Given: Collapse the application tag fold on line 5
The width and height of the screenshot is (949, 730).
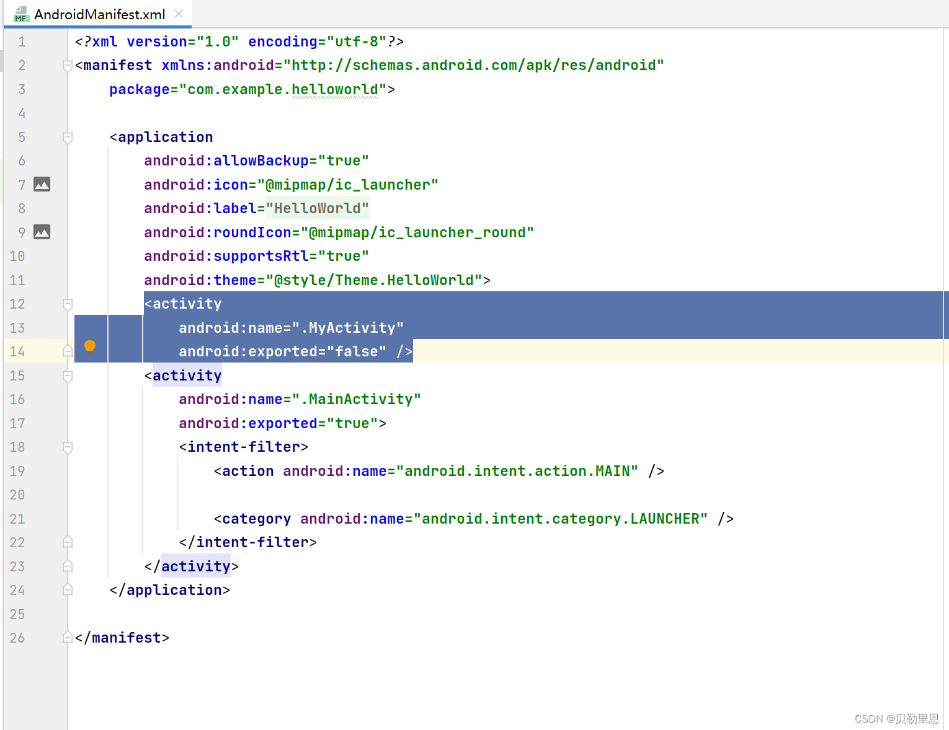Looking at the screenshot, I should pos(68,137).
